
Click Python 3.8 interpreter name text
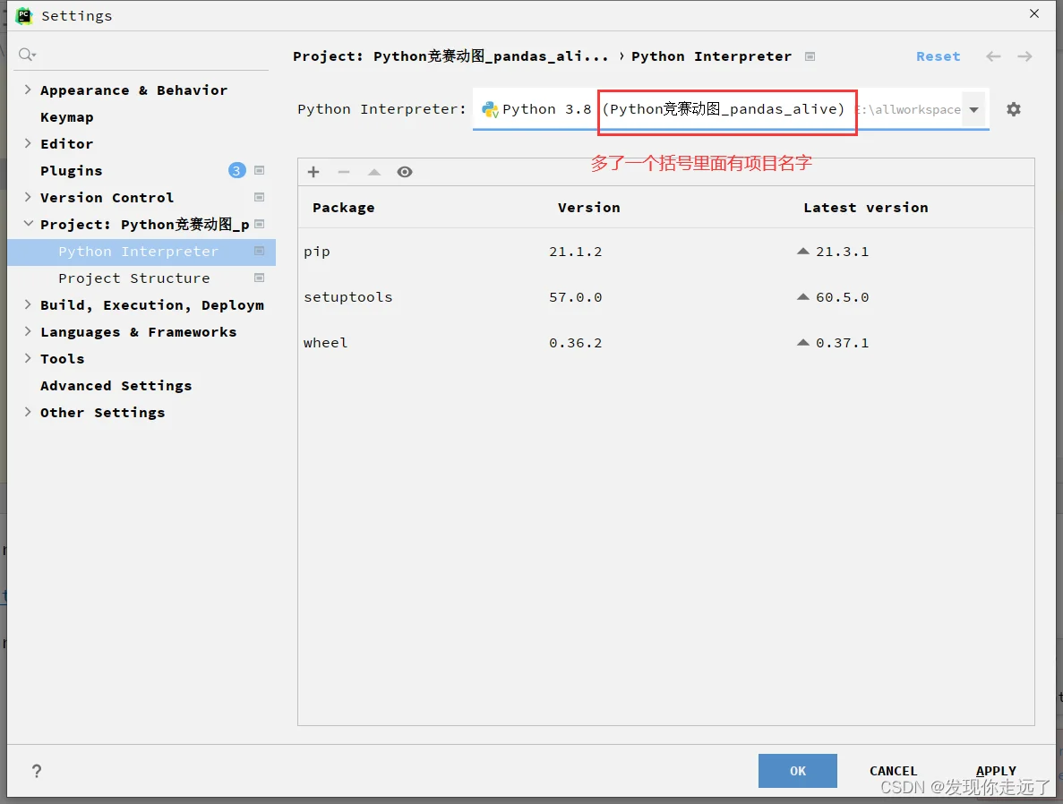(547, 109)
